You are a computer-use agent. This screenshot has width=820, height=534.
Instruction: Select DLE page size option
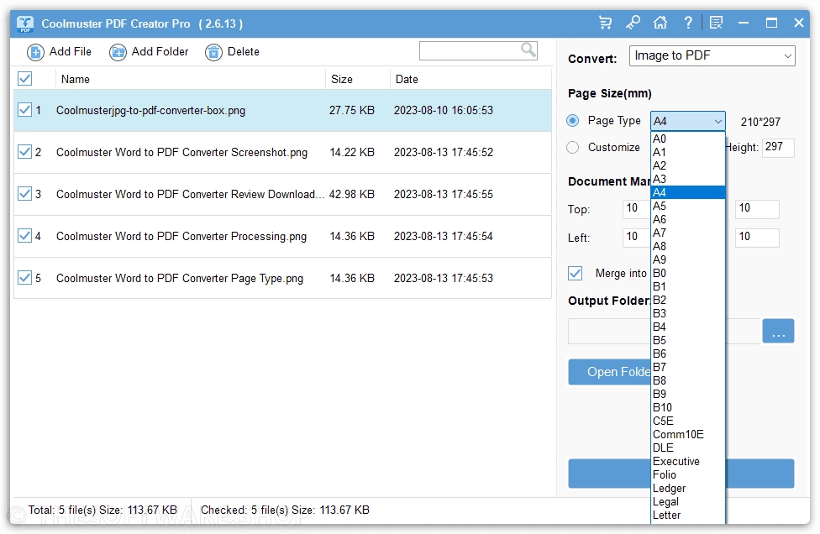[688, 448]
